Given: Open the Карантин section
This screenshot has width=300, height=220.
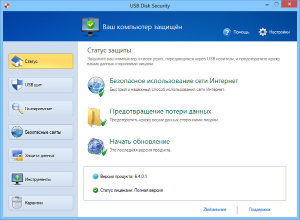Looking at the screenshot, I should click(39, 203).
